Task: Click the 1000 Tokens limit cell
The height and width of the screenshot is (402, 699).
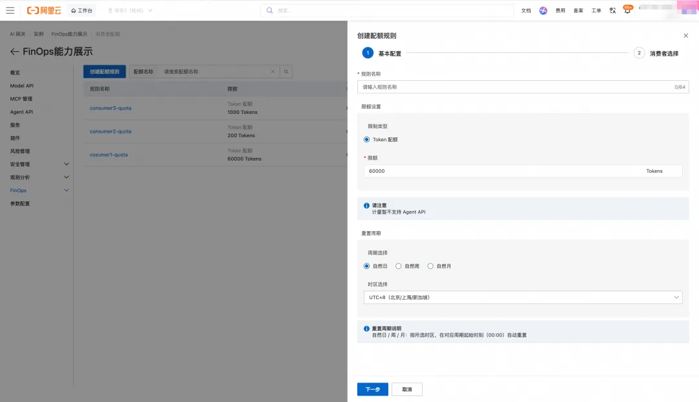Action: click(x=243, y=112)
